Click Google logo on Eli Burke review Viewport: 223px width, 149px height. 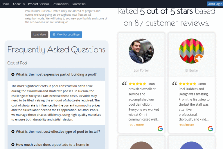(211, 129)
